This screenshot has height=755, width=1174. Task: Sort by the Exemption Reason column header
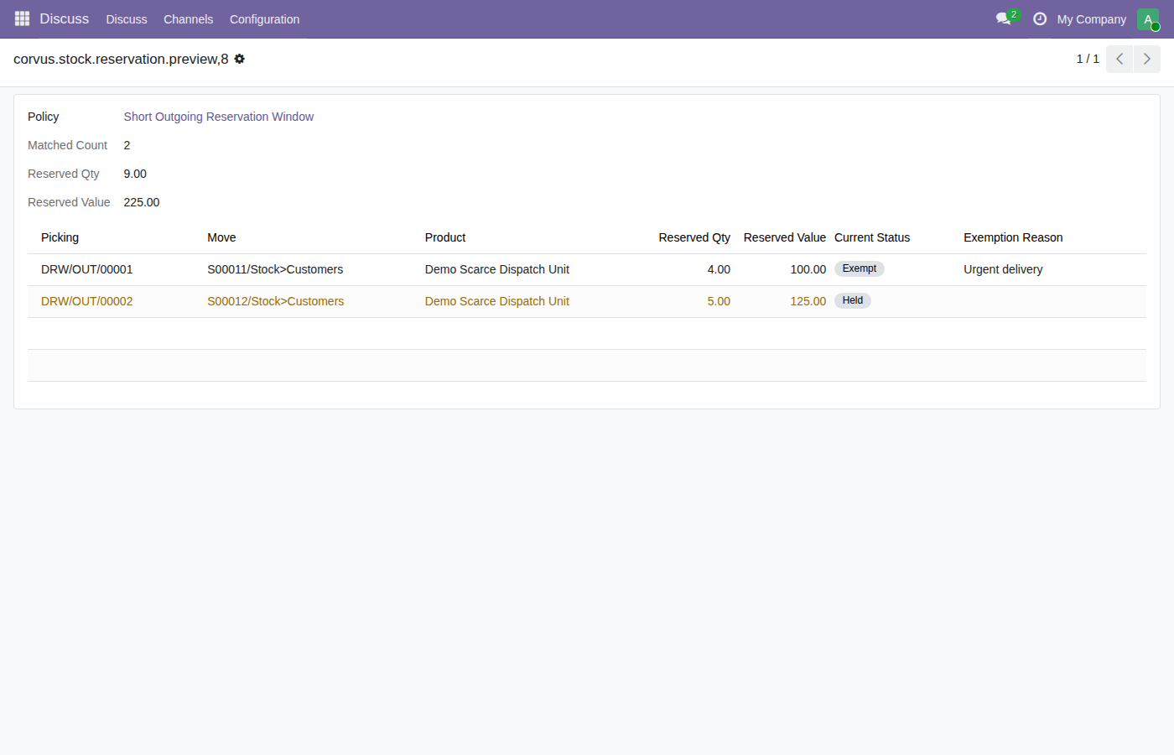[x=1013, y=237]
